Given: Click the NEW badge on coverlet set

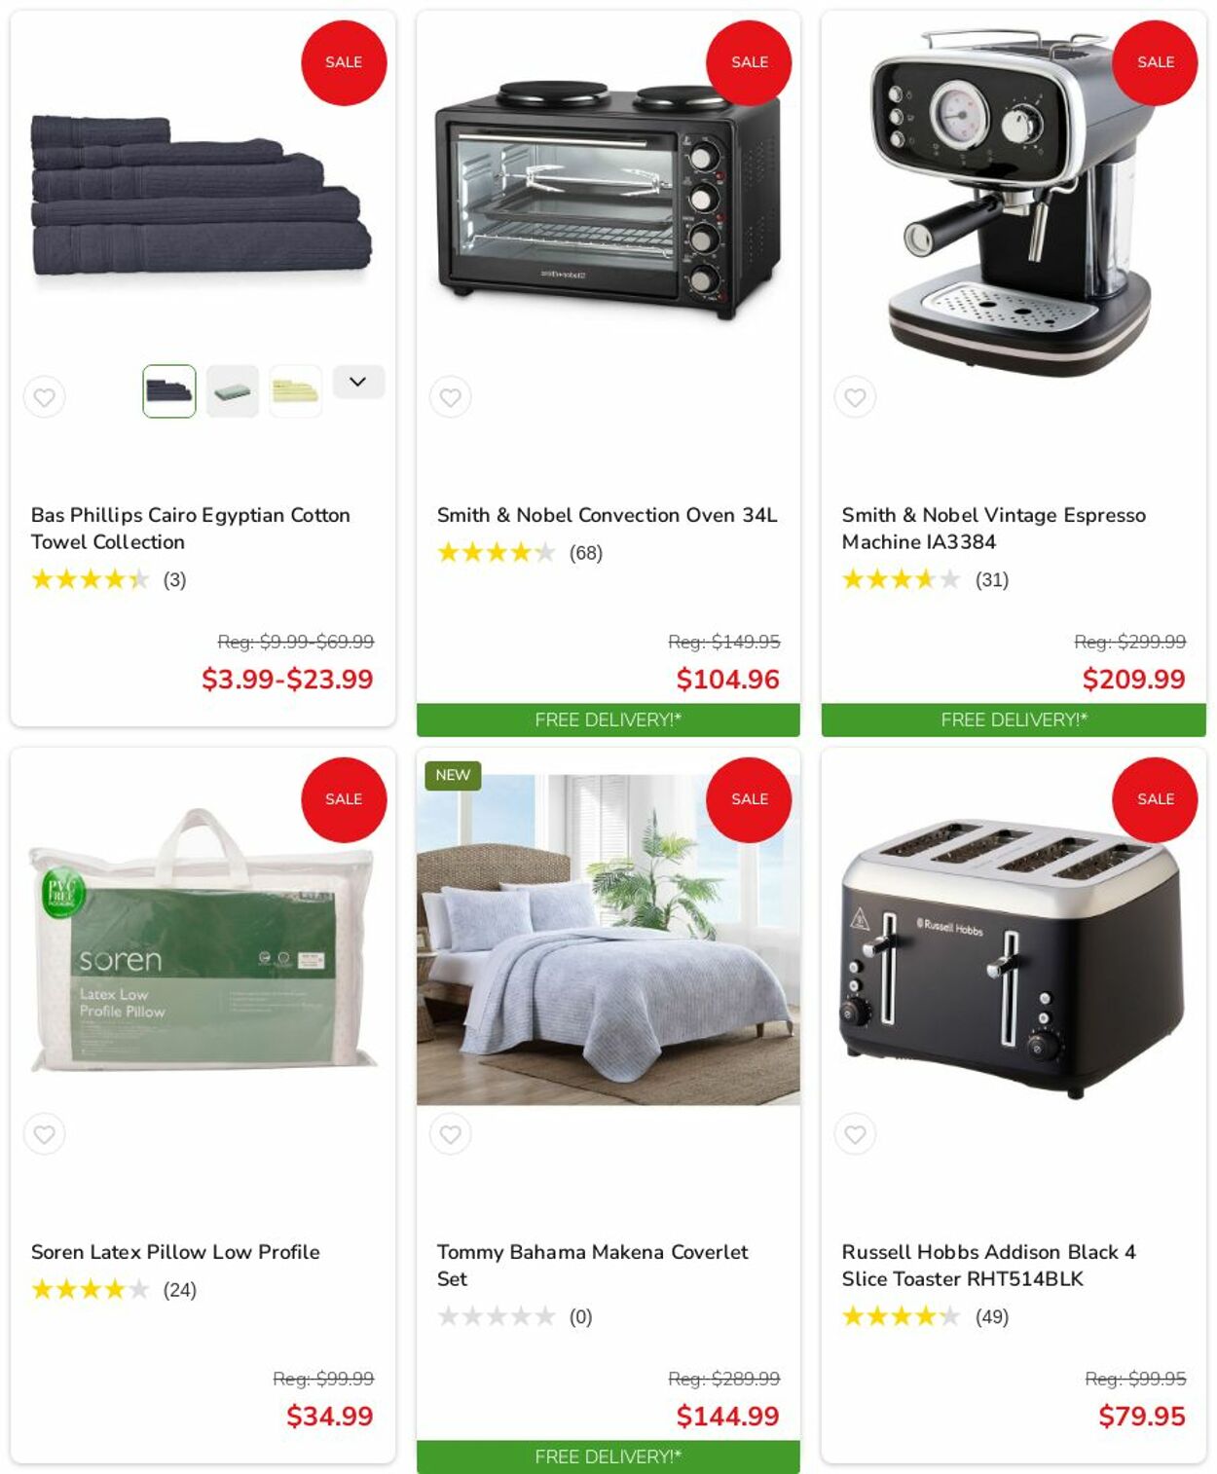Looking at the screenshot, I should pos(453,775).
